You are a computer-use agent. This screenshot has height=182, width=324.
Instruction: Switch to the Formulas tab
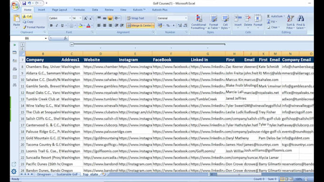[x=79, y=10]
